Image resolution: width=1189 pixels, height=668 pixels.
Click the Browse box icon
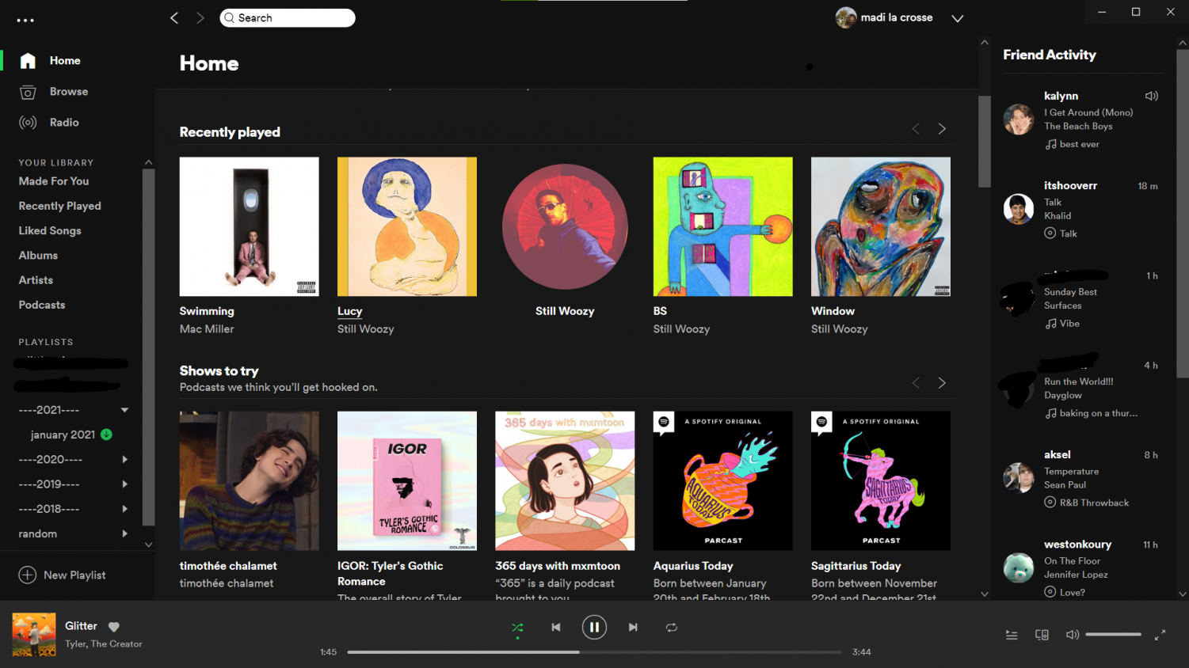click(28, 92)
